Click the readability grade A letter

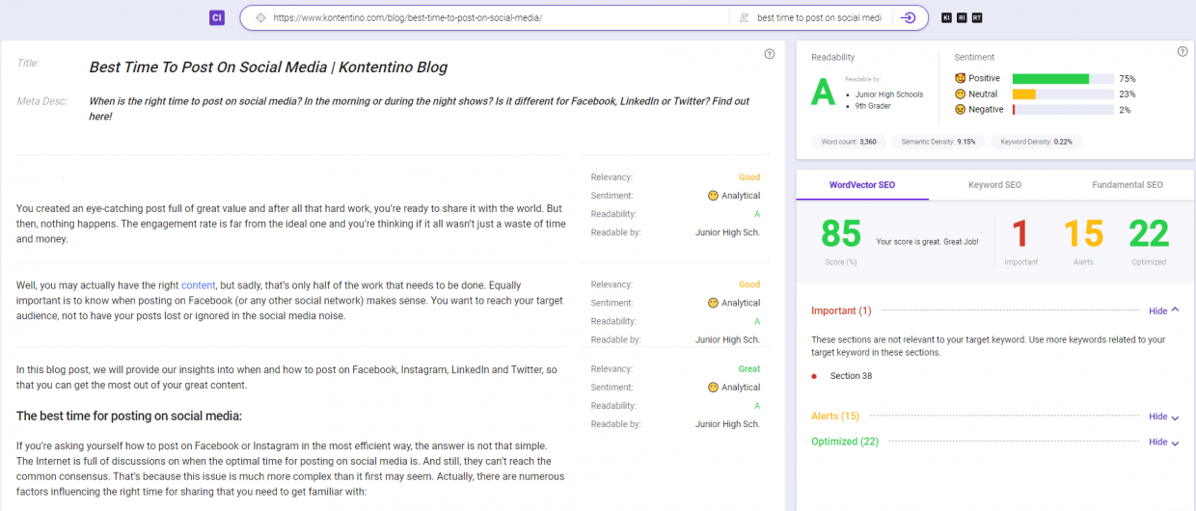click(823, 92)
